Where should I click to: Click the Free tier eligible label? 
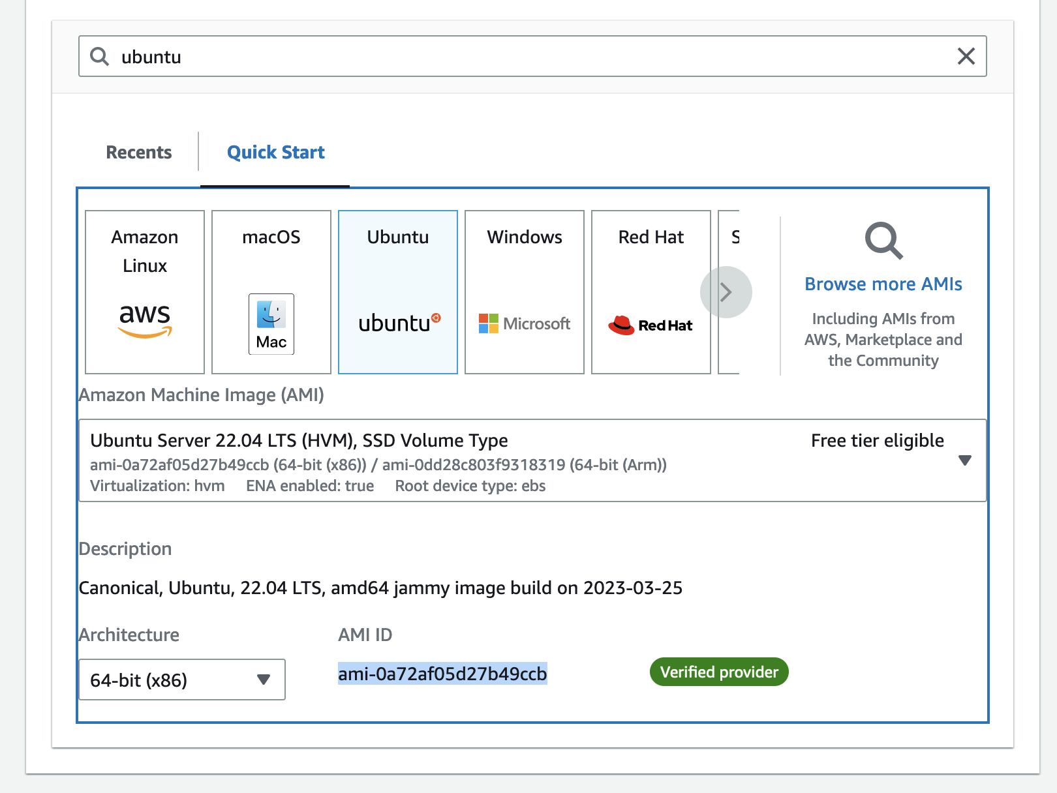878,440
